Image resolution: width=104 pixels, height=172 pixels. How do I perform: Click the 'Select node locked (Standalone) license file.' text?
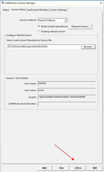click(29, 40)
